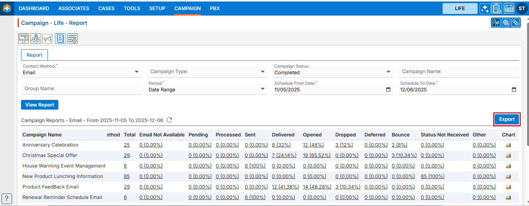Click the megaphone campaign icon

click(x=47, y=38)
